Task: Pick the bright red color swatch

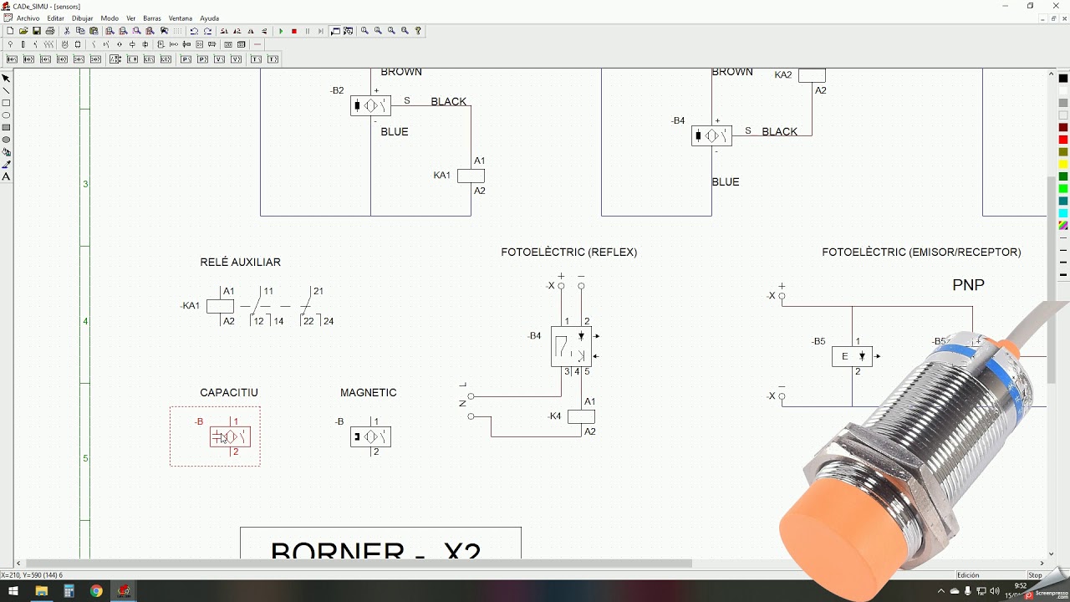Action: click(1063, 140)
